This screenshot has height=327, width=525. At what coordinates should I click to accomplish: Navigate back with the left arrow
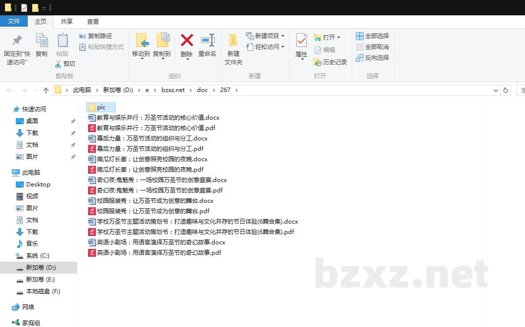pos(9,90)
